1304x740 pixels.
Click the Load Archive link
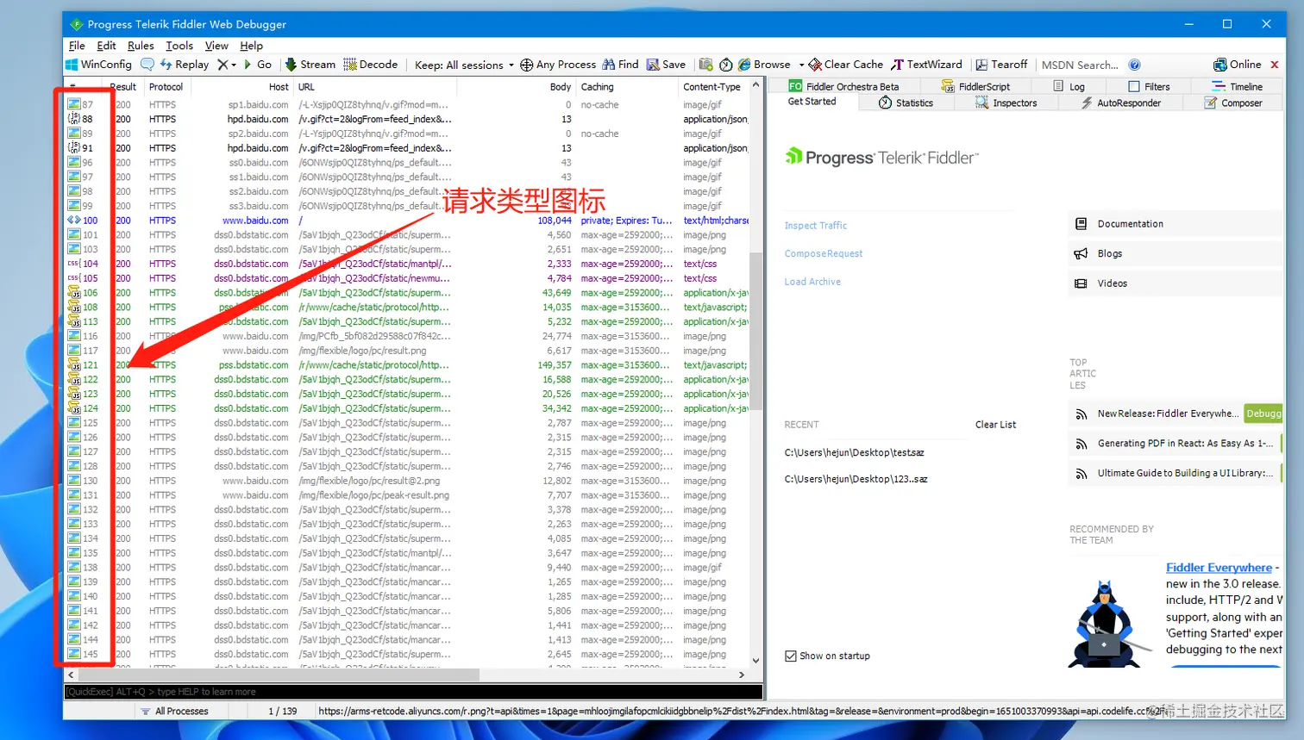[812, 282]
